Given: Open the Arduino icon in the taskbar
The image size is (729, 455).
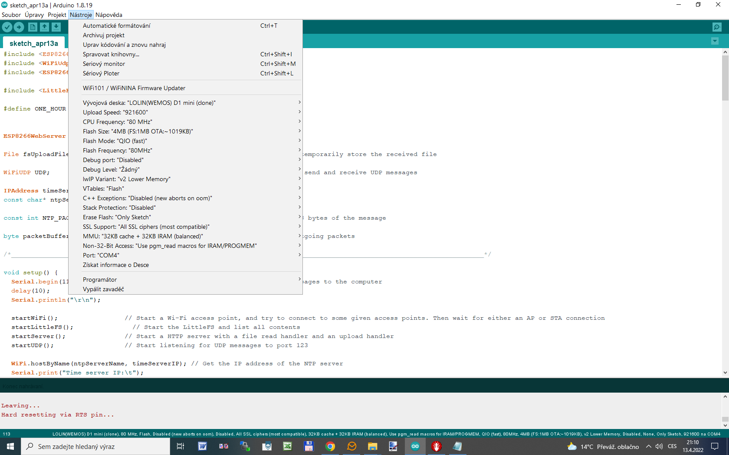Looking at the screenshot, I should click(x=415, y=446).
